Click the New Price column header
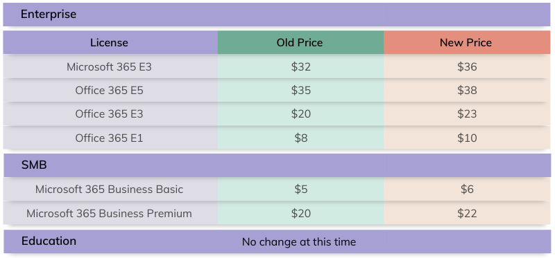This screenshot has height=258, width=555. coord(467,42)
